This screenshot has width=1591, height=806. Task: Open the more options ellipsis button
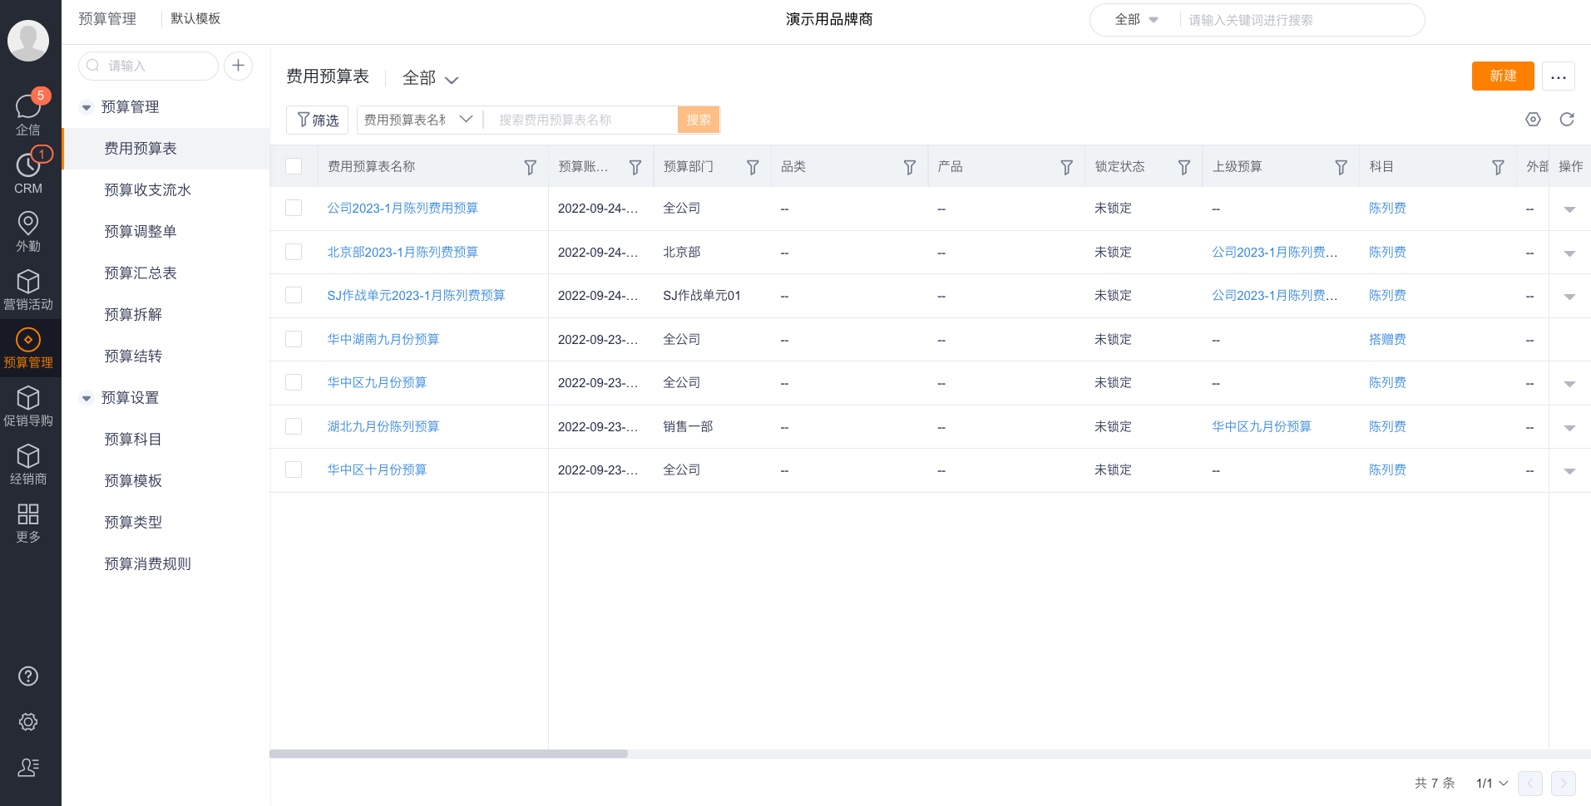click(1559, 76)
